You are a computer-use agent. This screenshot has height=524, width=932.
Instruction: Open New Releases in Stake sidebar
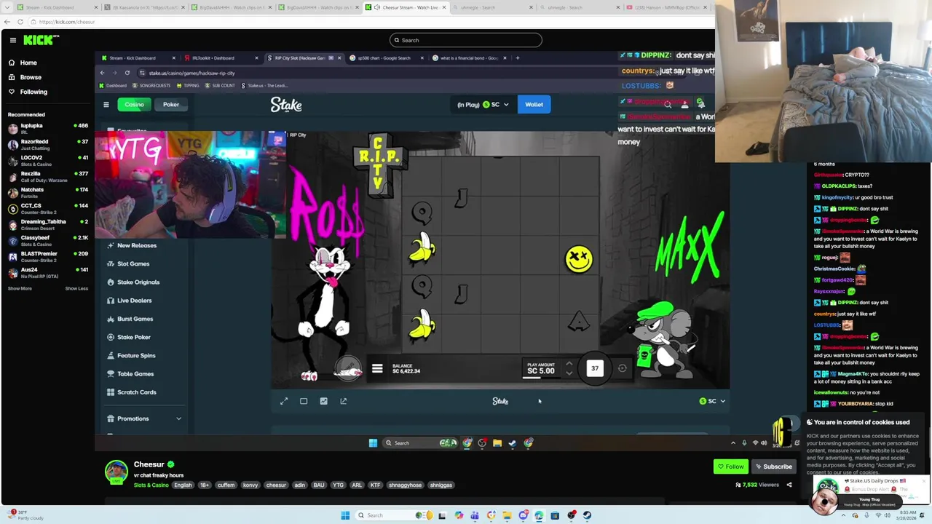136,245
